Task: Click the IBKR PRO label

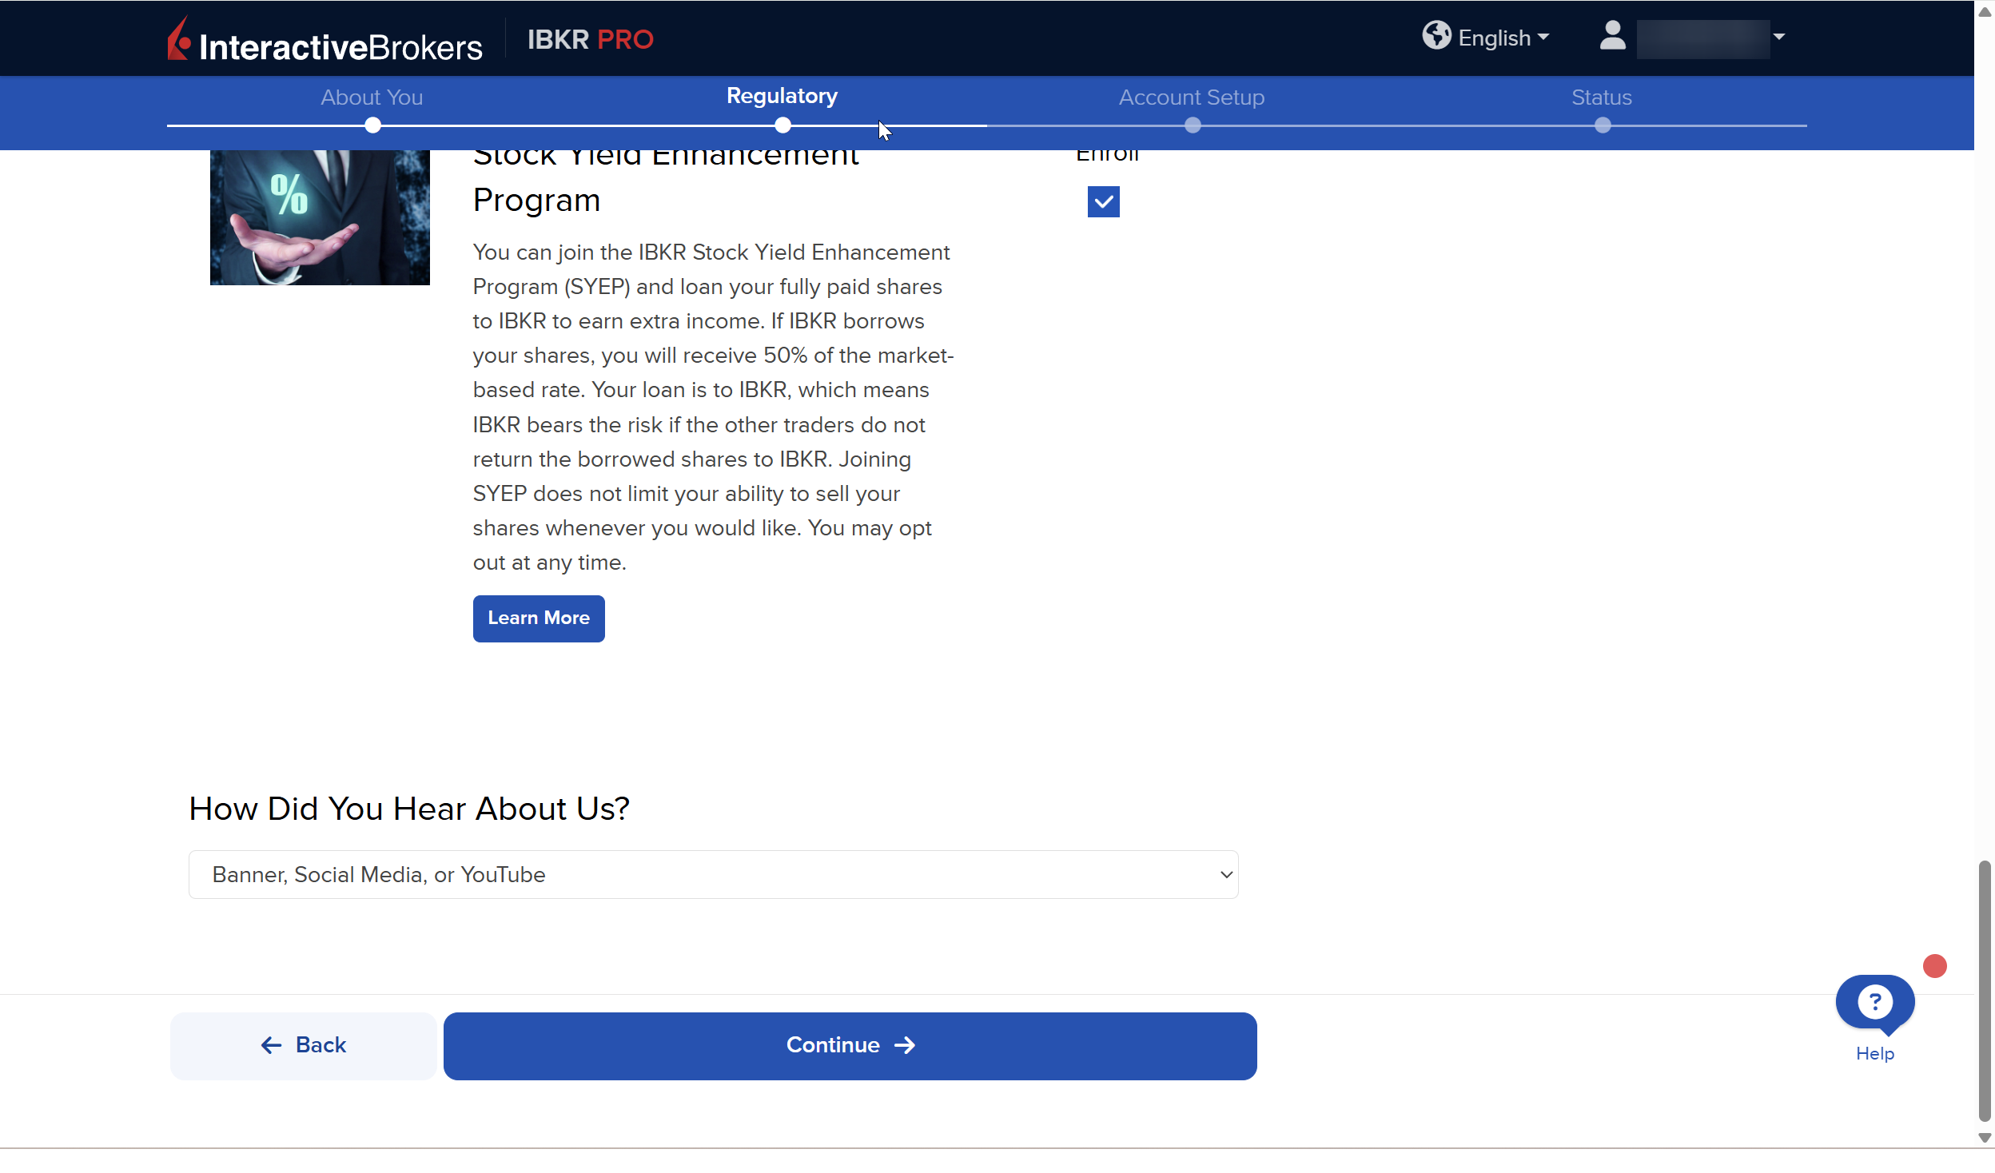Action: 590,39
